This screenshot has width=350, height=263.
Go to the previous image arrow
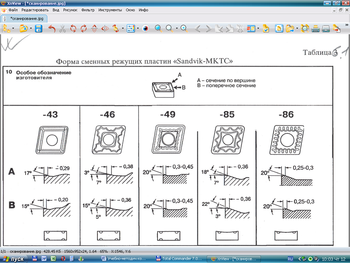point(198,29)
